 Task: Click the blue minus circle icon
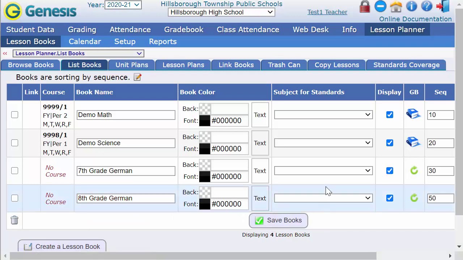click(380, 6)
